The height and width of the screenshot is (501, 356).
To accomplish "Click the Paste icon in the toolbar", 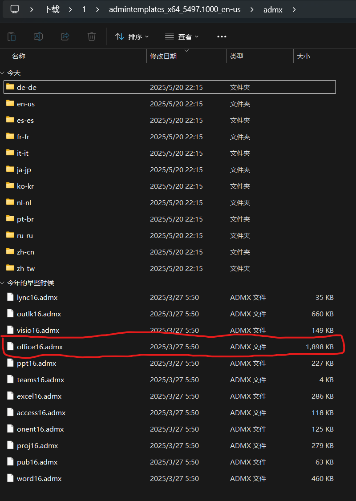I will [12, 36].
